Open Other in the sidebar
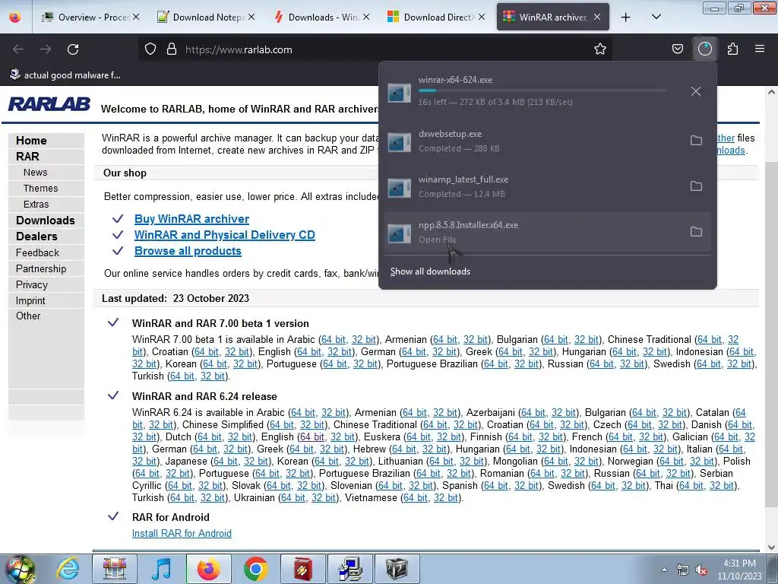The width and height of the screenshot is (778, 584). [28, 316]
